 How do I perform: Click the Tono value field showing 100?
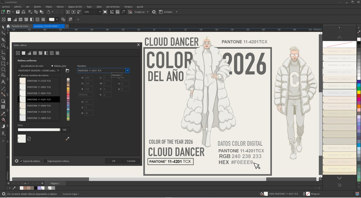[65, 130]
